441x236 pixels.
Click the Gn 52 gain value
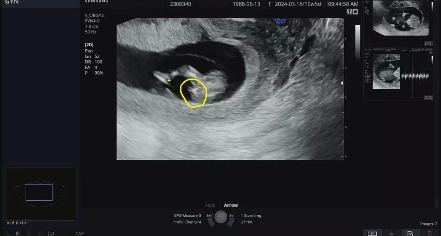click(x=92, y=56)
